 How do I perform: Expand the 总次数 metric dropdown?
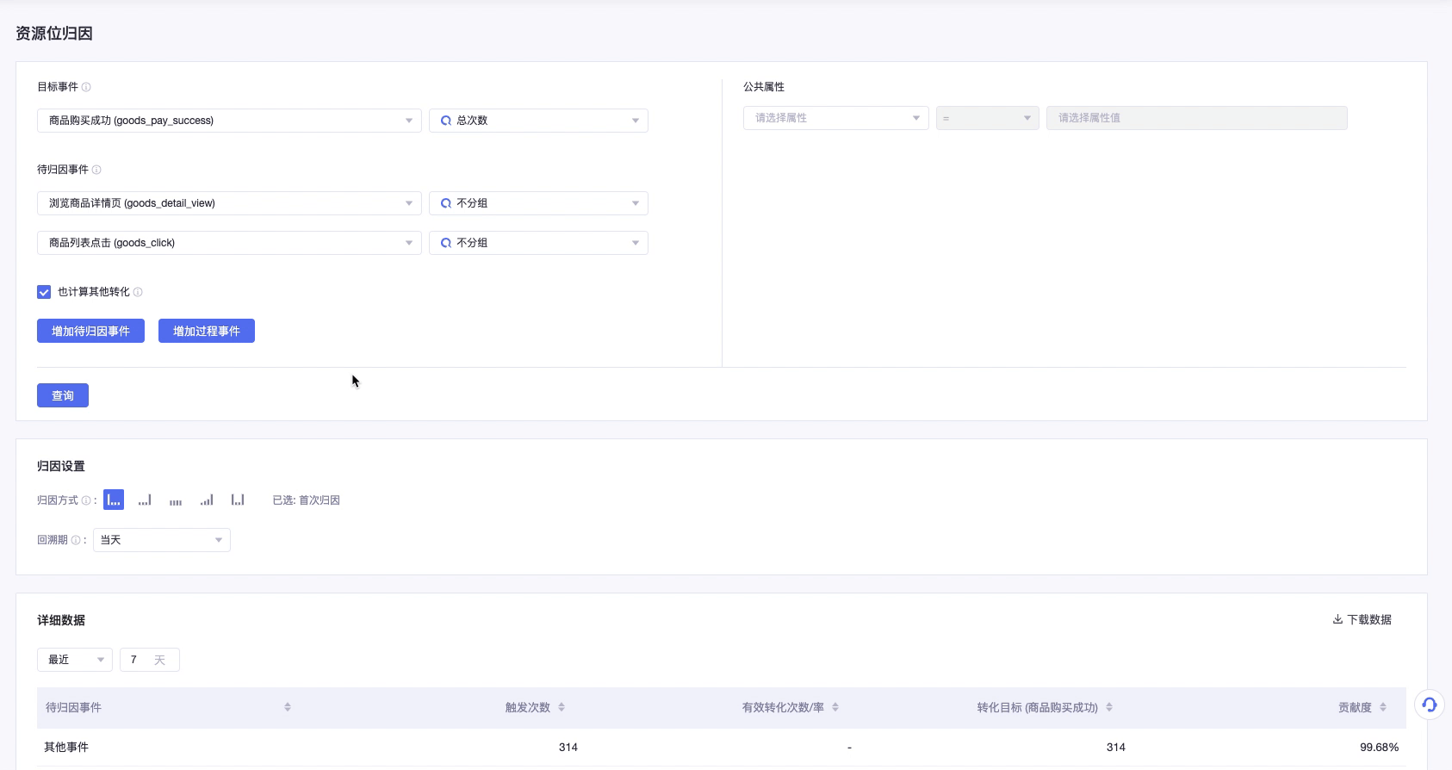(538, 121)
